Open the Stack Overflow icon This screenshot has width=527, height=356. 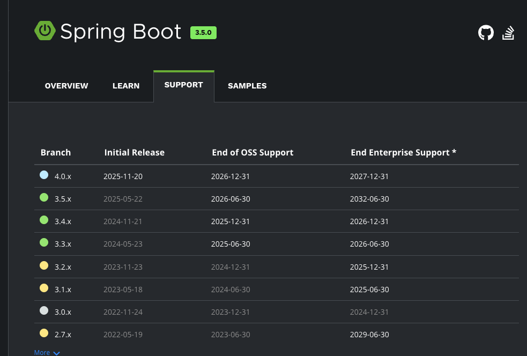[x=508, y=32]
